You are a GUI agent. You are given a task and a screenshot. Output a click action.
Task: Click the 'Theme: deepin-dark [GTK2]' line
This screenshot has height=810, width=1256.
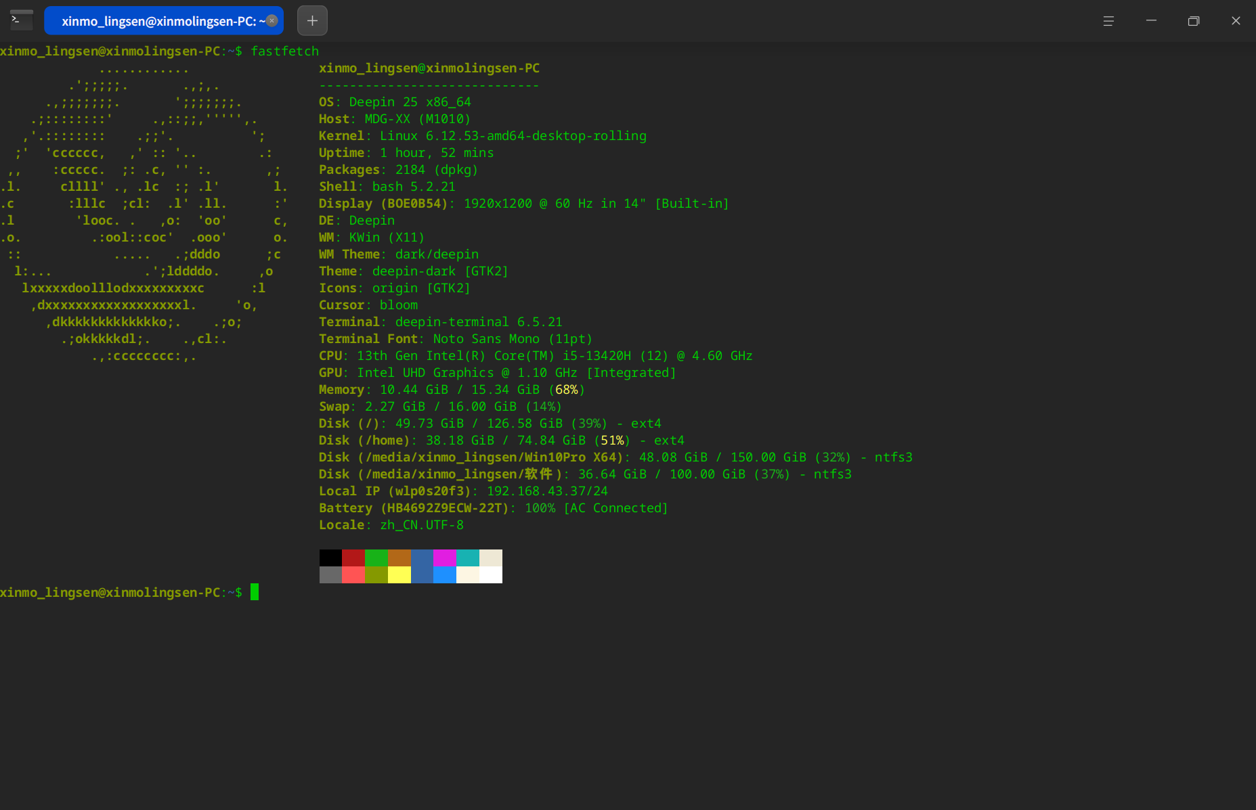coord(414,271)
